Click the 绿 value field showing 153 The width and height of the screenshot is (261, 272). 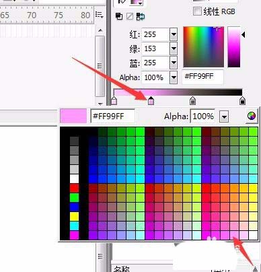(x=155, y=48)
